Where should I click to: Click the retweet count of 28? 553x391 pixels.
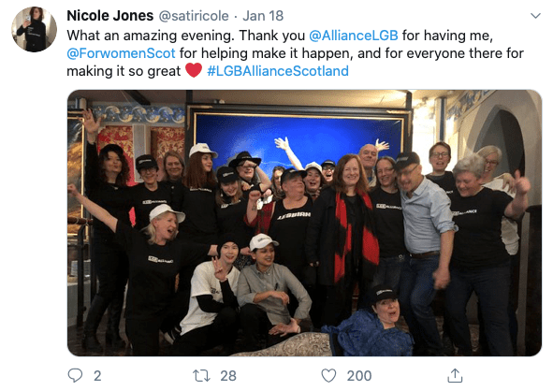click(x=228, y=376)
